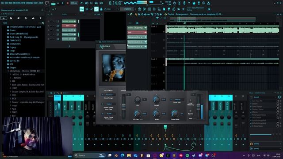Open the MinecraftSoundEffects folder

pos(20,54)
